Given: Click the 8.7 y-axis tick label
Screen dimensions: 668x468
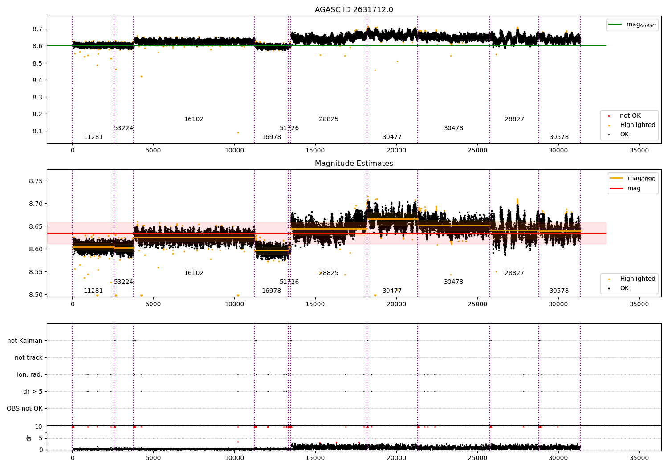Looking at the screenshot, I should (37, 29).
